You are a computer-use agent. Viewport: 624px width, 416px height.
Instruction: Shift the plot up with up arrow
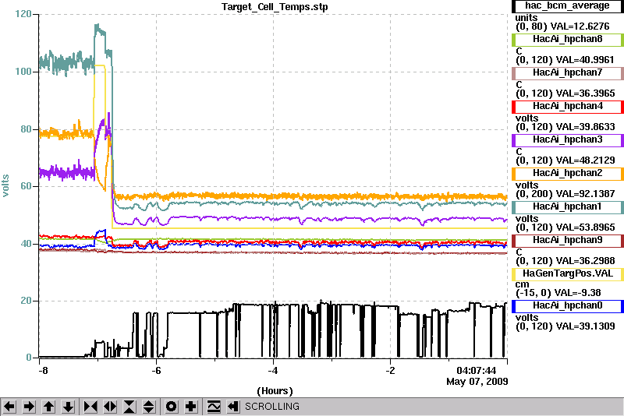point(48,407)
